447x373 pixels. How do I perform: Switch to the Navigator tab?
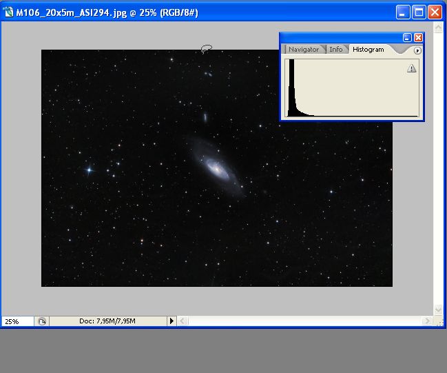(x=304, y=50)
